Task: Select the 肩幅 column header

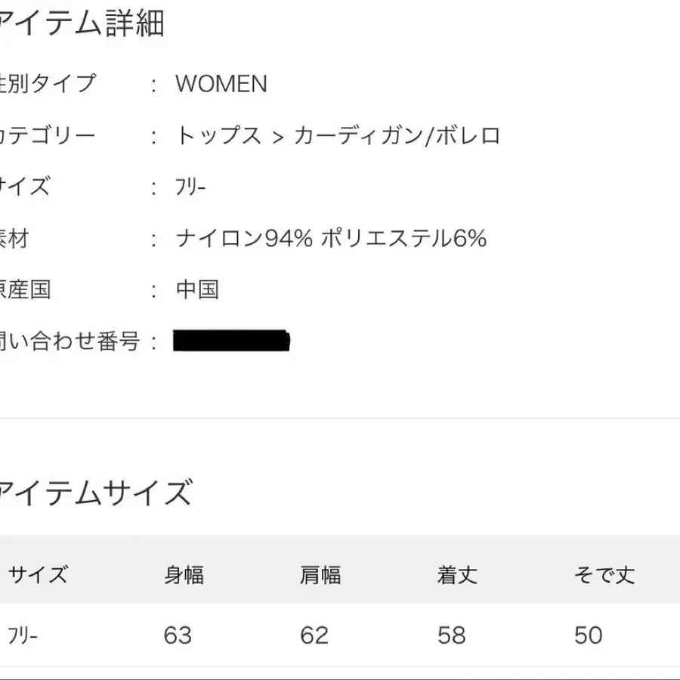Action: point(320,575)
